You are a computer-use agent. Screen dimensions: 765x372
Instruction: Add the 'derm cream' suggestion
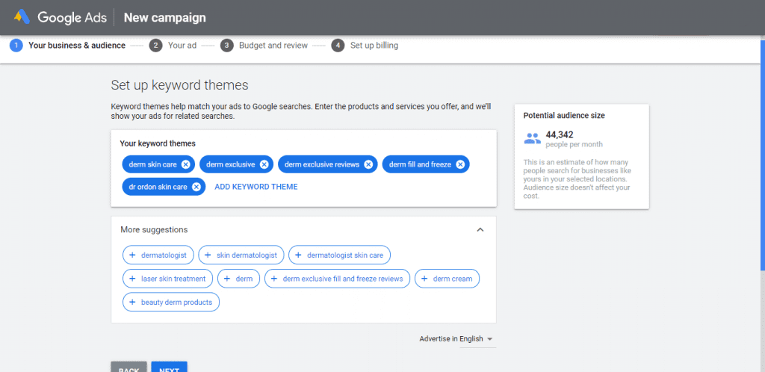coord(447,279)
